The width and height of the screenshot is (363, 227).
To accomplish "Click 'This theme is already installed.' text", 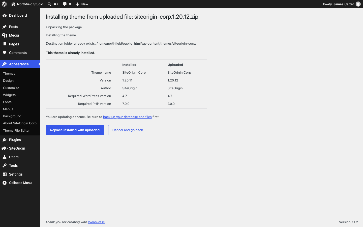I will tap(71, 53).
